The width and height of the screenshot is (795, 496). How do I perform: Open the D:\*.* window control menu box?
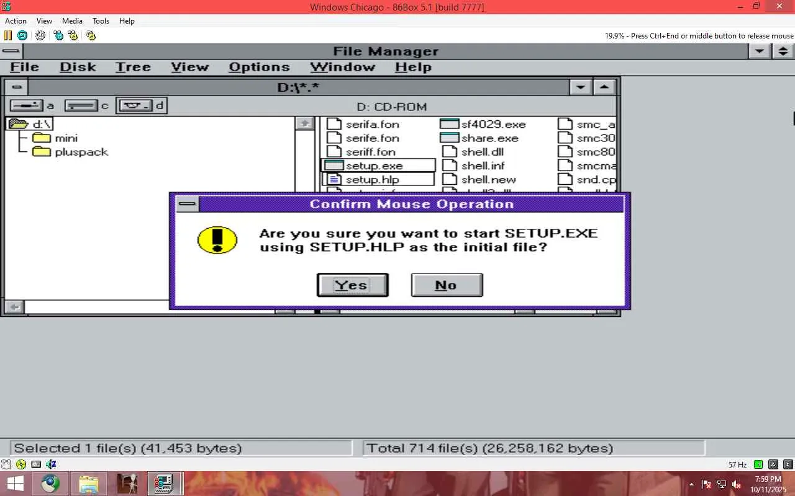pyautogui.click(x=17, y=87)
